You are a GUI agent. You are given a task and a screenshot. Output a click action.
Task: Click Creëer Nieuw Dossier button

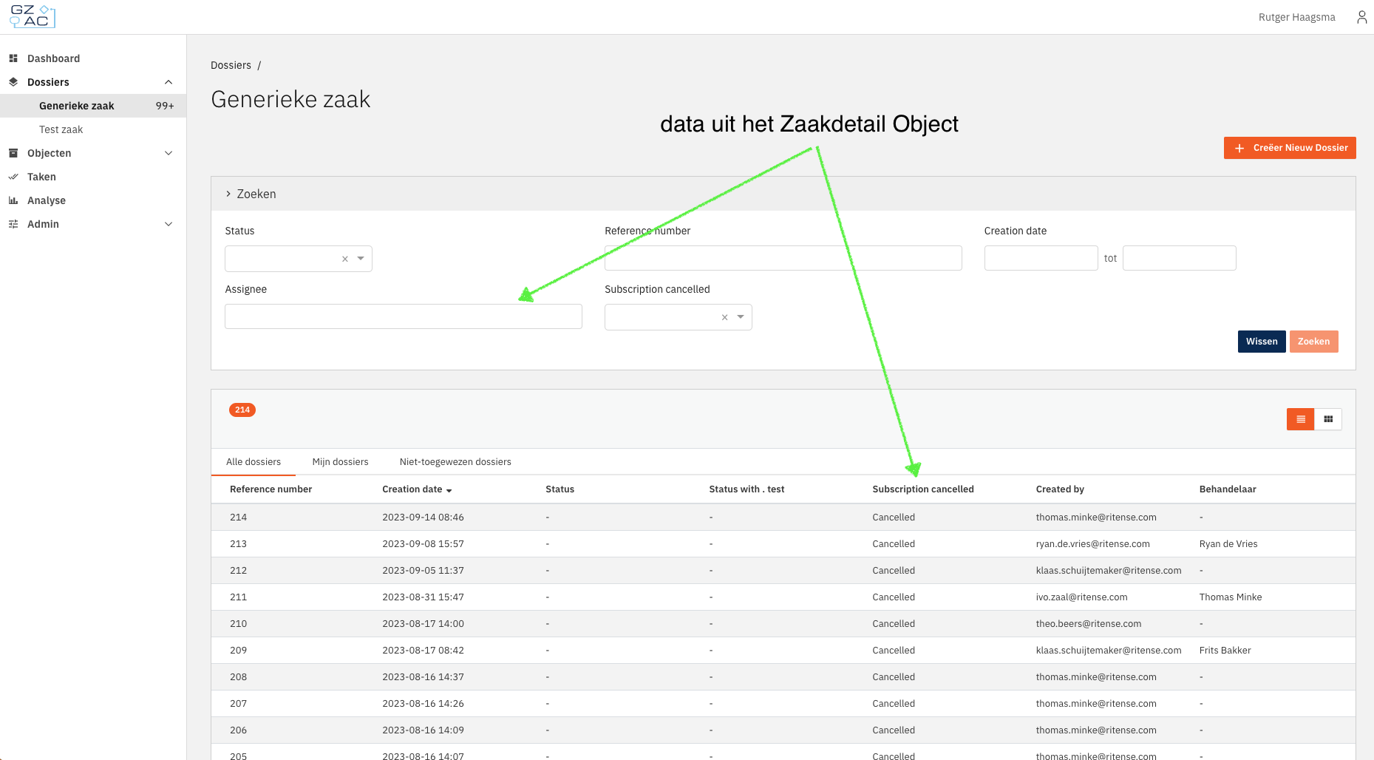[x=1290, y=148]
